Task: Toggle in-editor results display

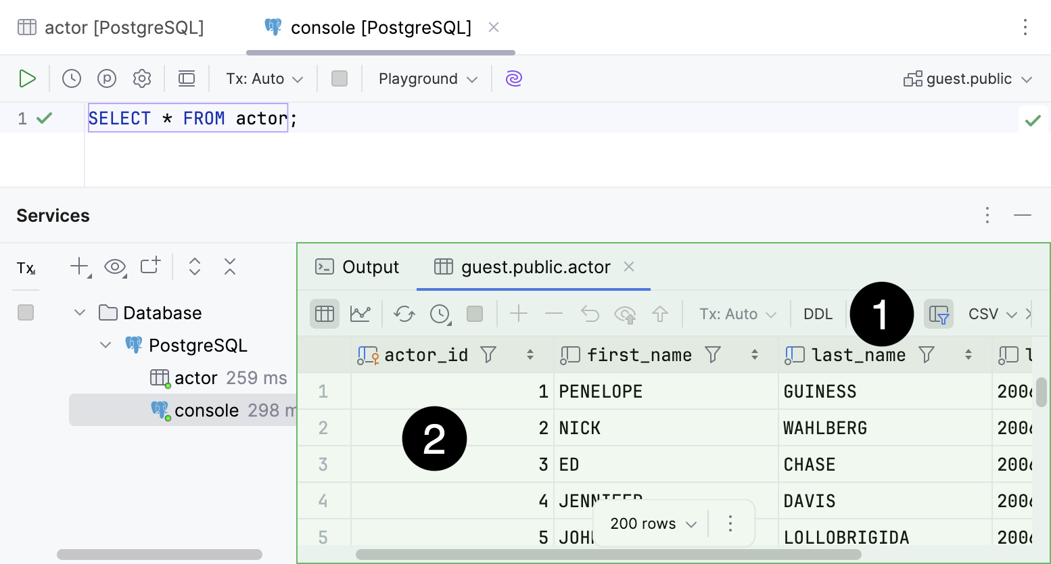Action: 187,78
